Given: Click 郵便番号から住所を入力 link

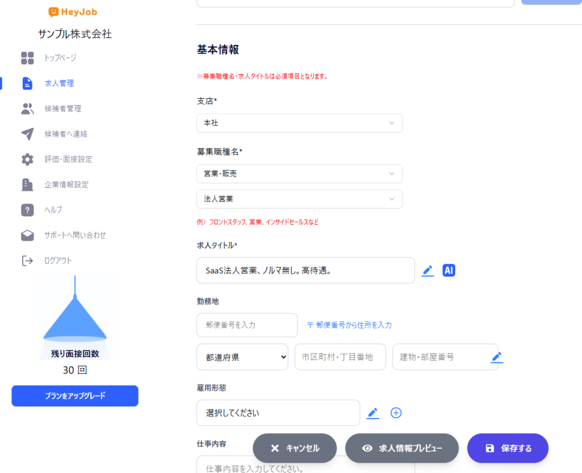Looking at the screenshot, I should [x=350, y=325].
